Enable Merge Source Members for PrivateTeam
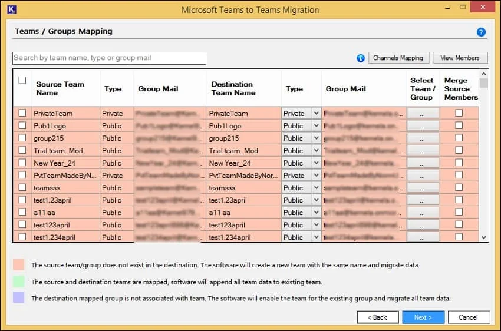The width and height of the screenshot is (501, 331). (x=459, y=113)
